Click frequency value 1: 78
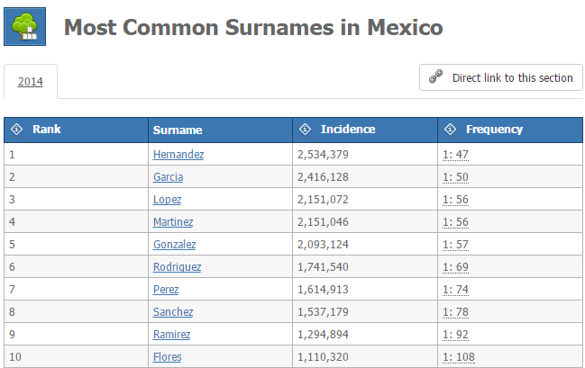This screenshot has height=368, width=585. coord(455,311)
